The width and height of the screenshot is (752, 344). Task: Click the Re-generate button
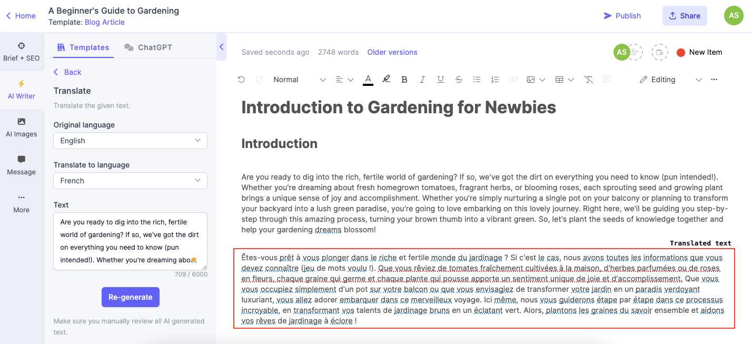coord(130,297)
